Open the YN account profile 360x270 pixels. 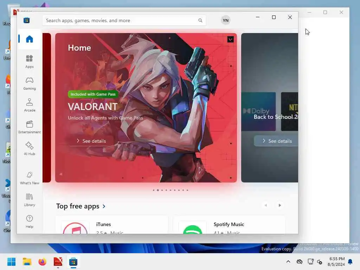tap(226, 20)
